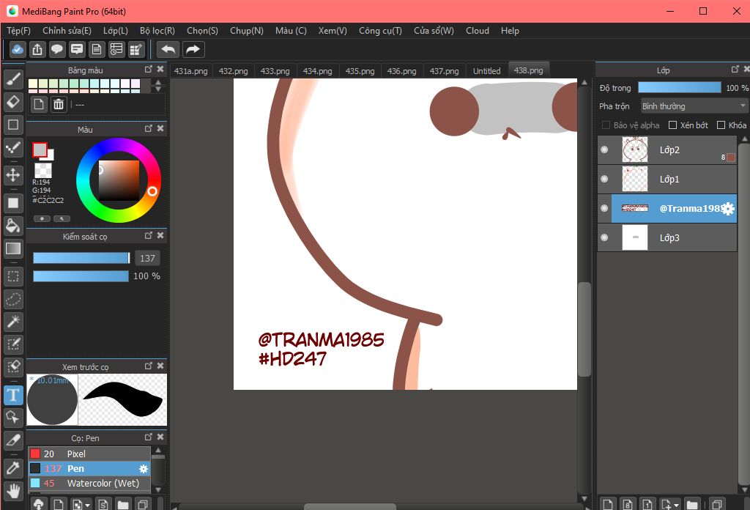
Task: Select the Divide tool
Action: (13, 440)
